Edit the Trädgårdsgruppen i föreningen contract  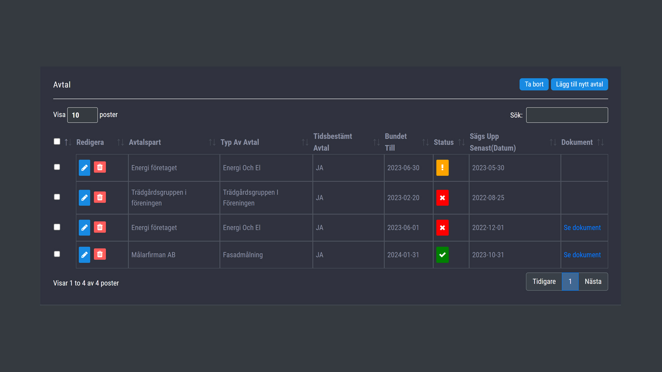pyautogui.click(x=84, y=198)
